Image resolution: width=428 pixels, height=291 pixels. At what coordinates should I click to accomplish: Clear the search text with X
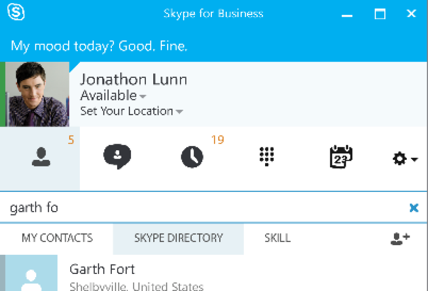click(414, 208)
